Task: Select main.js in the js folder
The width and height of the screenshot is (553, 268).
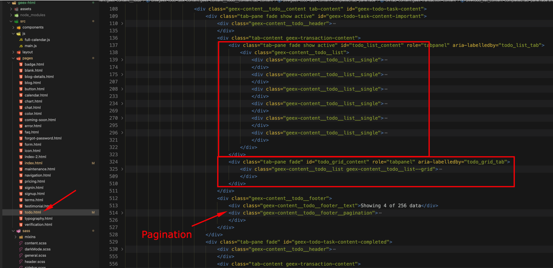Action: [31, 46]
